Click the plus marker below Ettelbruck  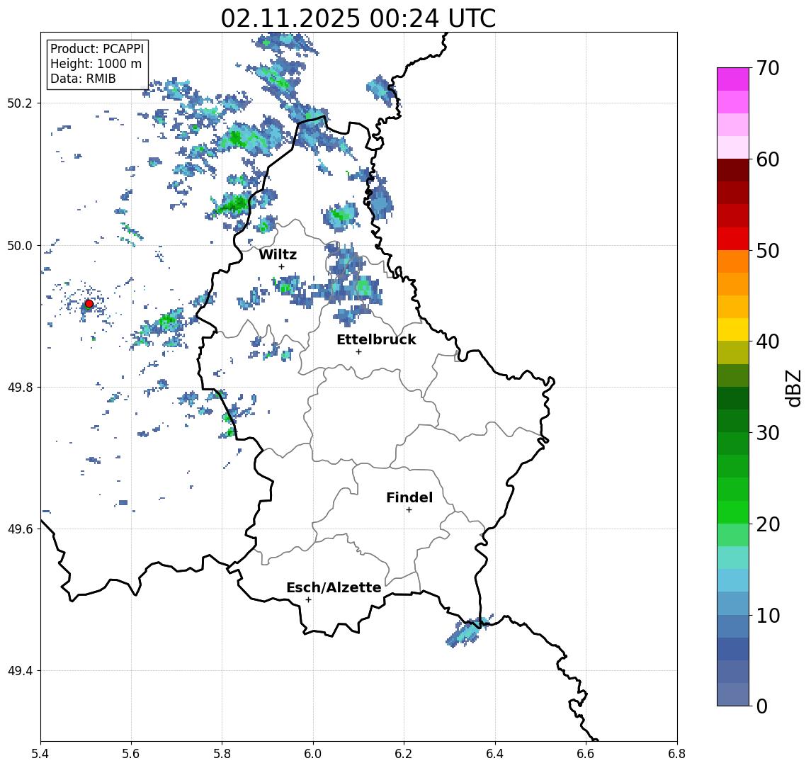(x=358, y=352)
